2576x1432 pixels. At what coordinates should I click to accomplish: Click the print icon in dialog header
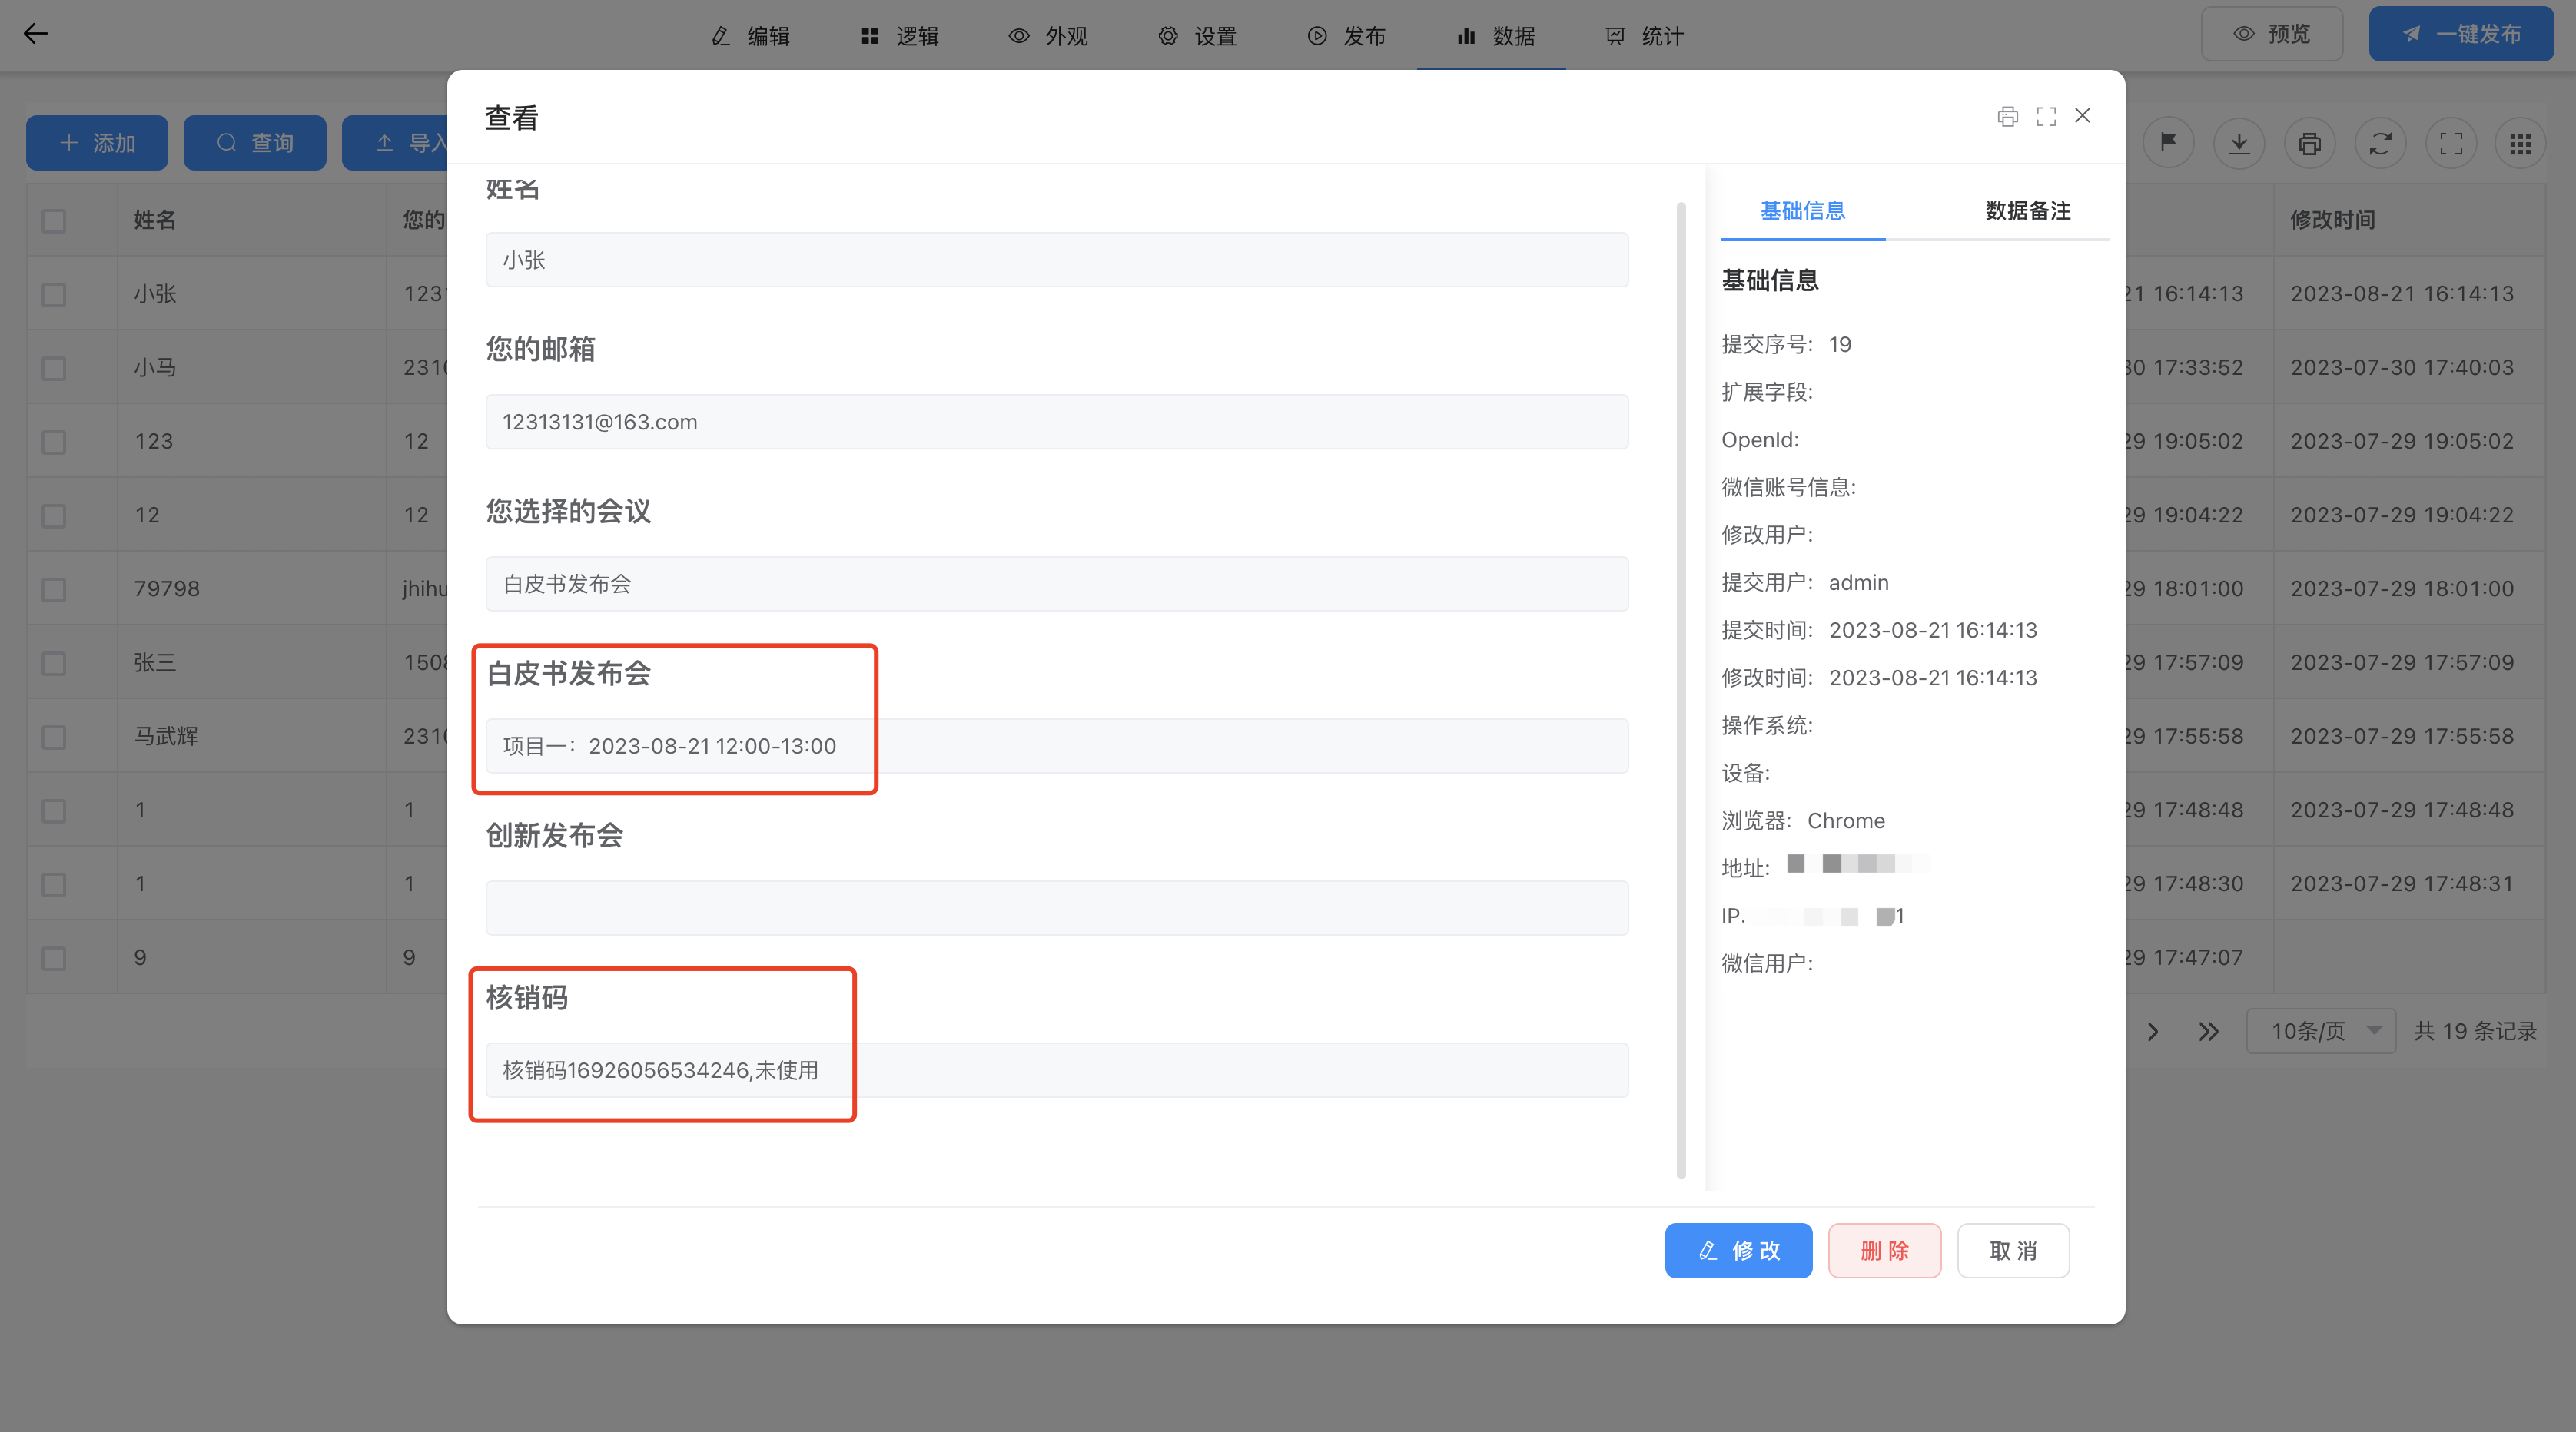tap(2007, 116)
